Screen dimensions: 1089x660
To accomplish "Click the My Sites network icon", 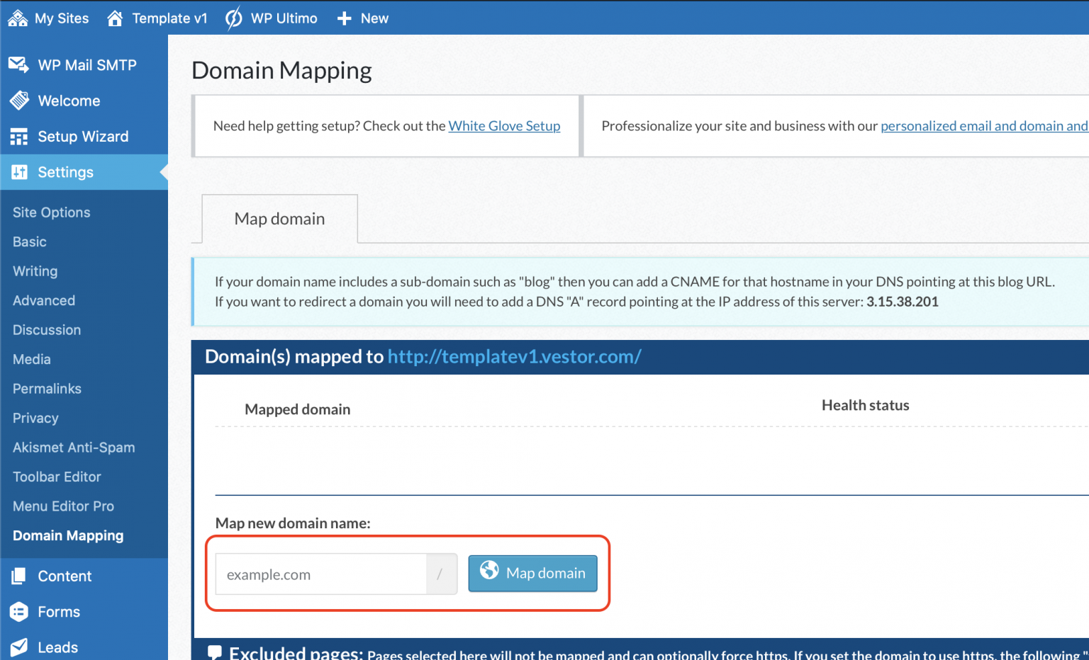I will tap(17, 18).
